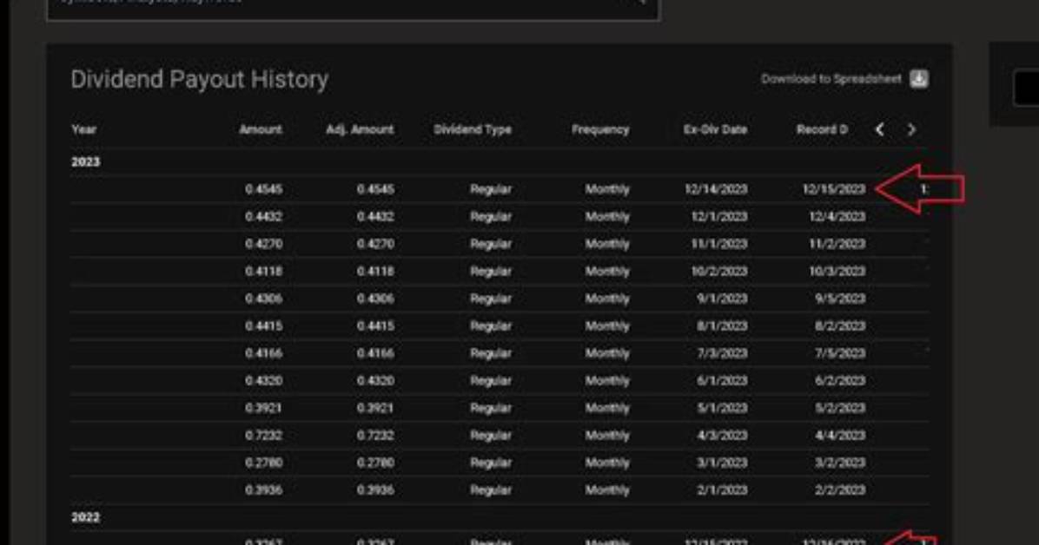Select record date 12/4/2023
1039x545 pixels.
[837, 217]
